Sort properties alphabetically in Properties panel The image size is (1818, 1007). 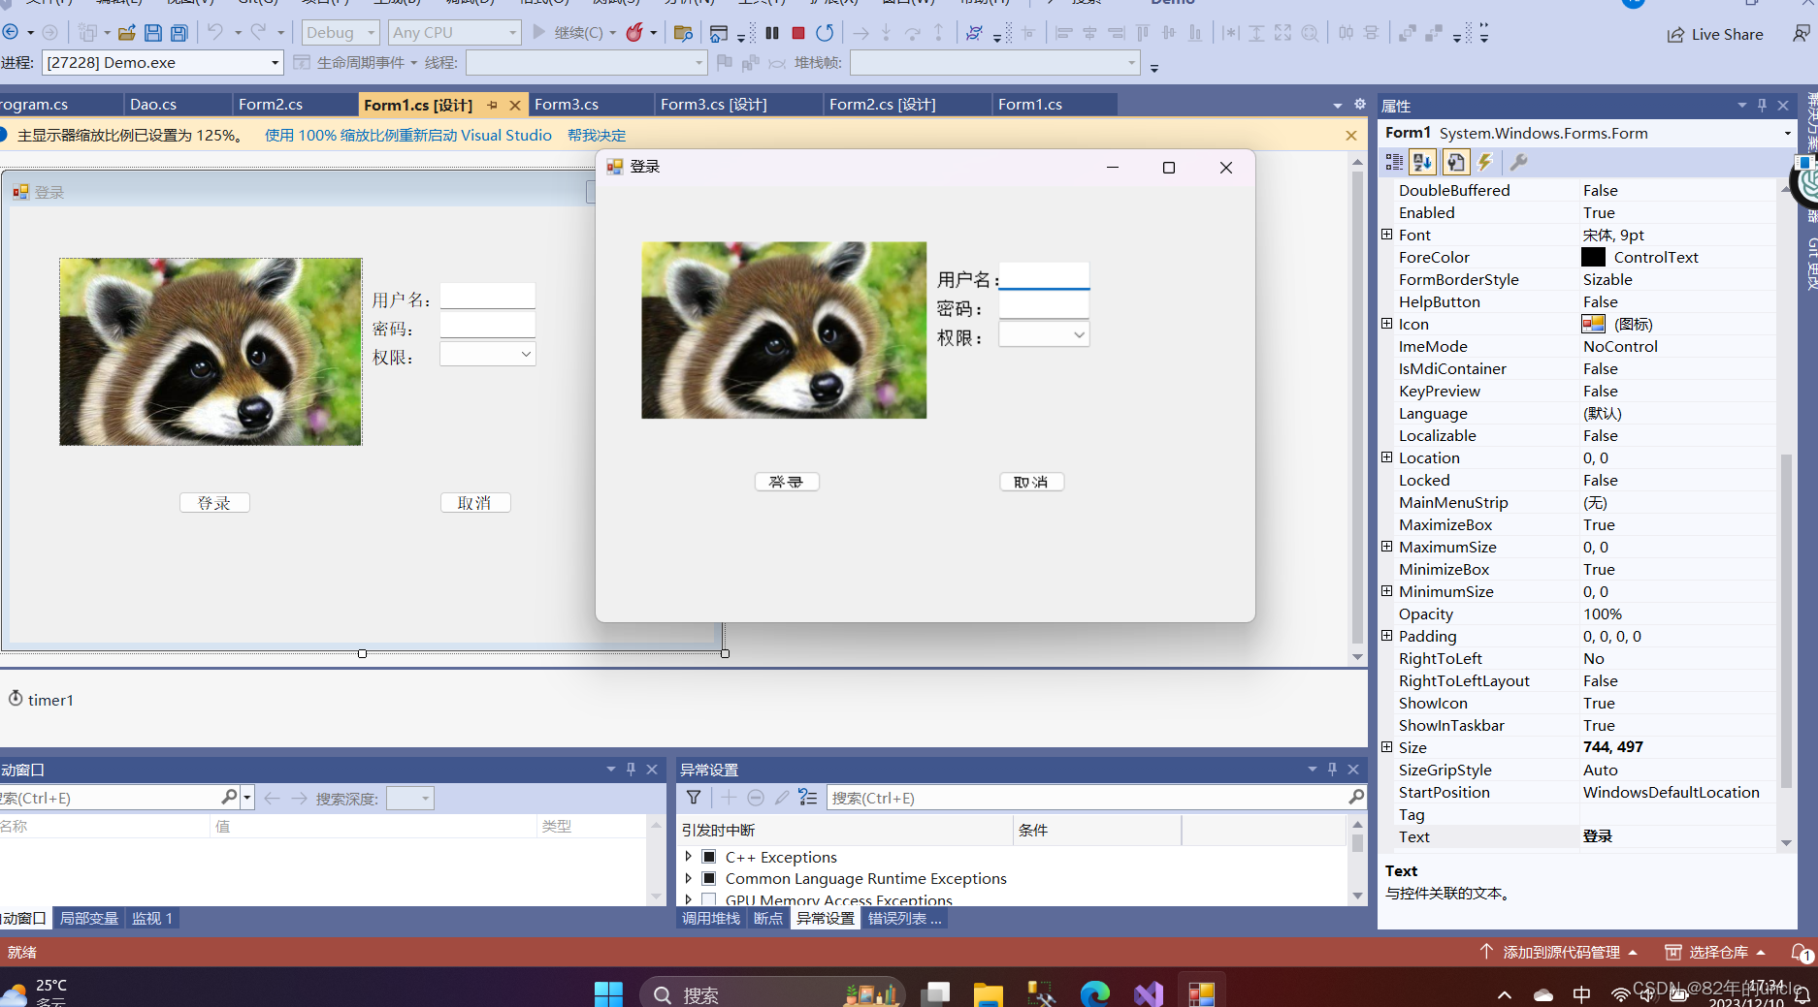point(1422,162)
